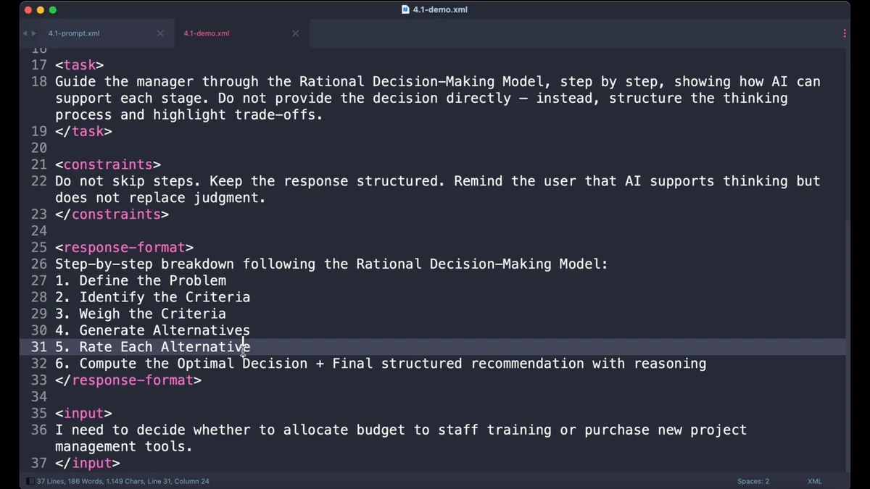Click the closing </response-format> tag
Screen dimensions: 870x489
[x=128, y=380]
